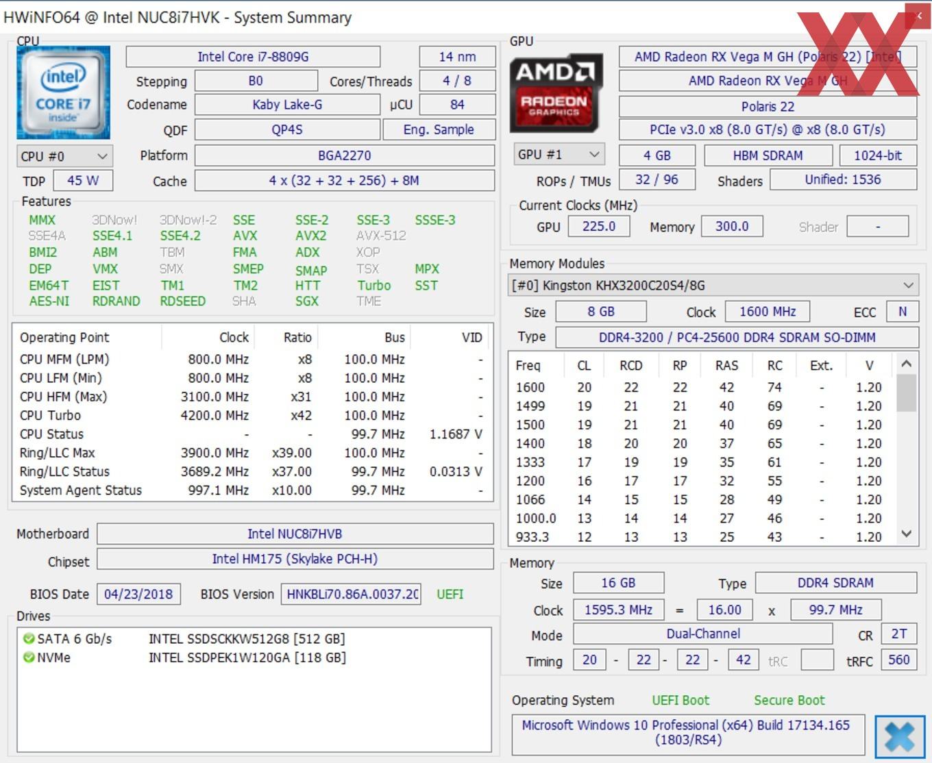Screen dimensions: 932x763
Task: Click the CPU Turbo operating point row
Action: coord(252,415)
